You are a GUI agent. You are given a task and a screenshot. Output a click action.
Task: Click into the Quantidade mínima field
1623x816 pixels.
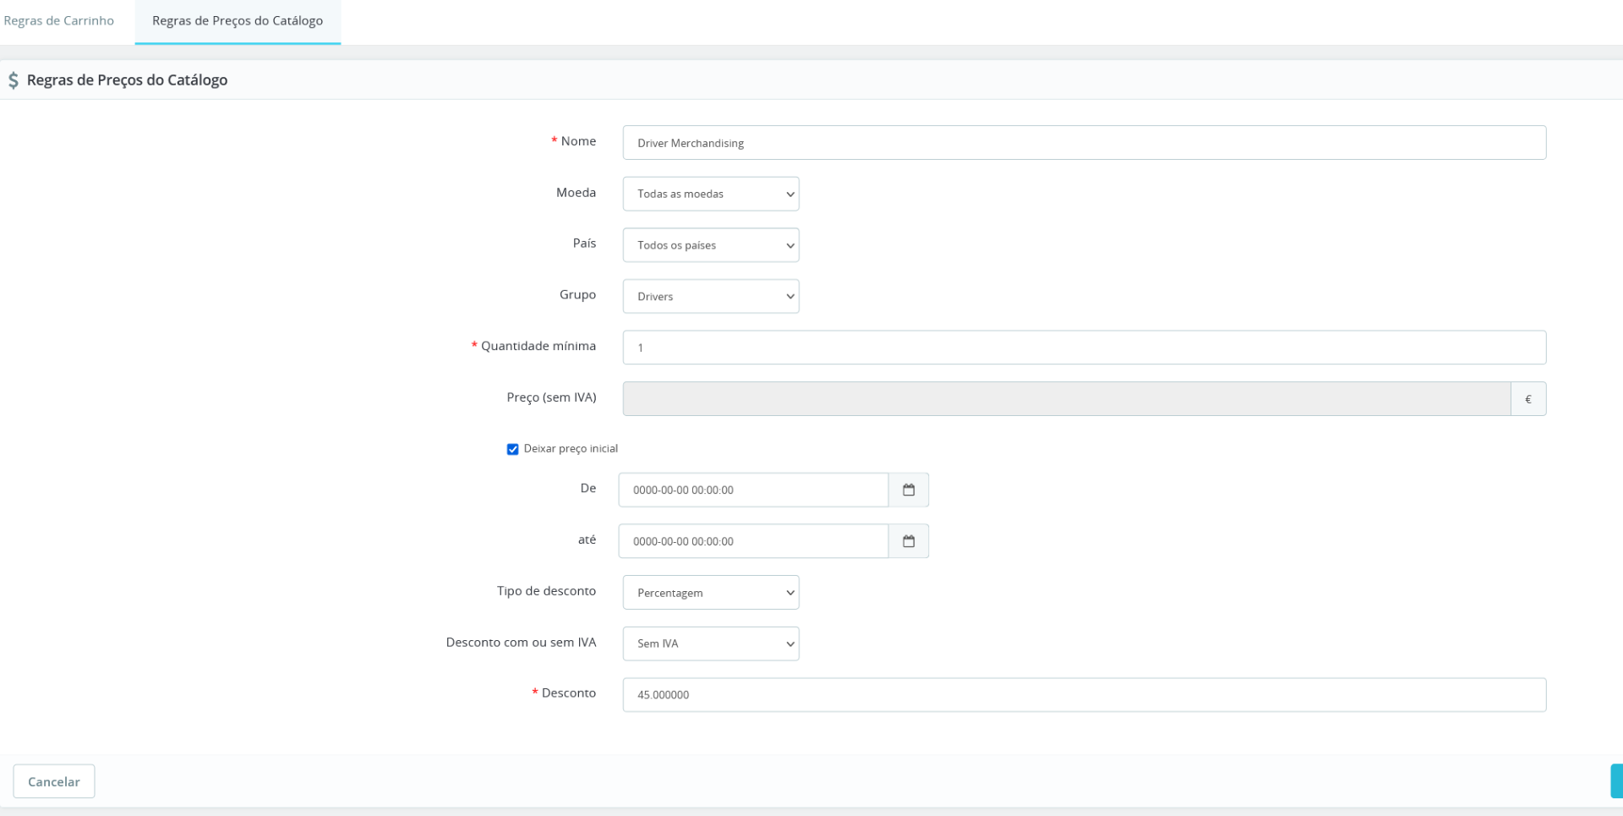pos(1084,348)
